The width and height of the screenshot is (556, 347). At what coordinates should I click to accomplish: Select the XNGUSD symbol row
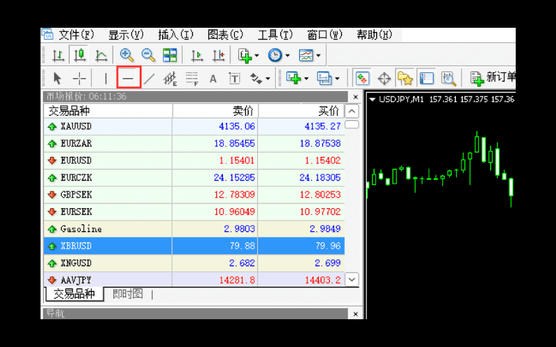[195, 263]
